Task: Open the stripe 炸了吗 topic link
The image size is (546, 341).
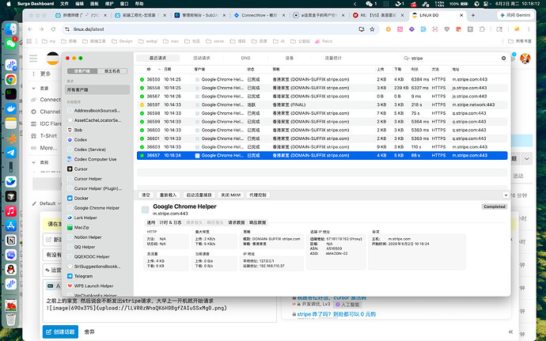Action: 336,314
